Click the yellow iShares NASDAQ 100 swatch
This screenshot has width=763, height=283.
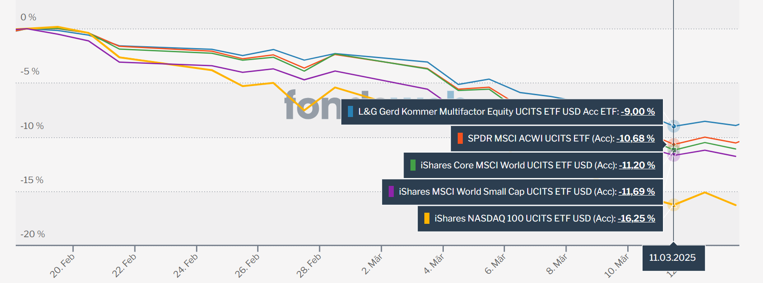coord(427,218)
